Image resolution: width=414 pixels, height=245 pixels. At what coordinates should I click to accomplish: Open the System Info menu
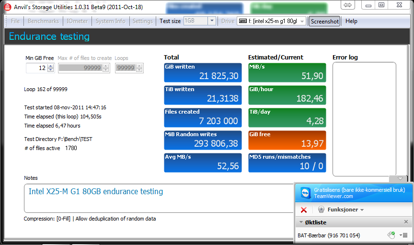tap(110, 21)
